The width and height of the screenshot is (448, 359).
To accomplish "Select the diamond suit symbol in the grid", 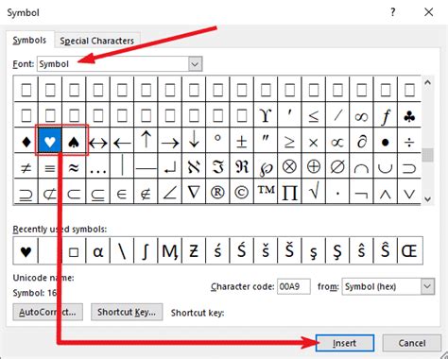I will pos(26,142).
